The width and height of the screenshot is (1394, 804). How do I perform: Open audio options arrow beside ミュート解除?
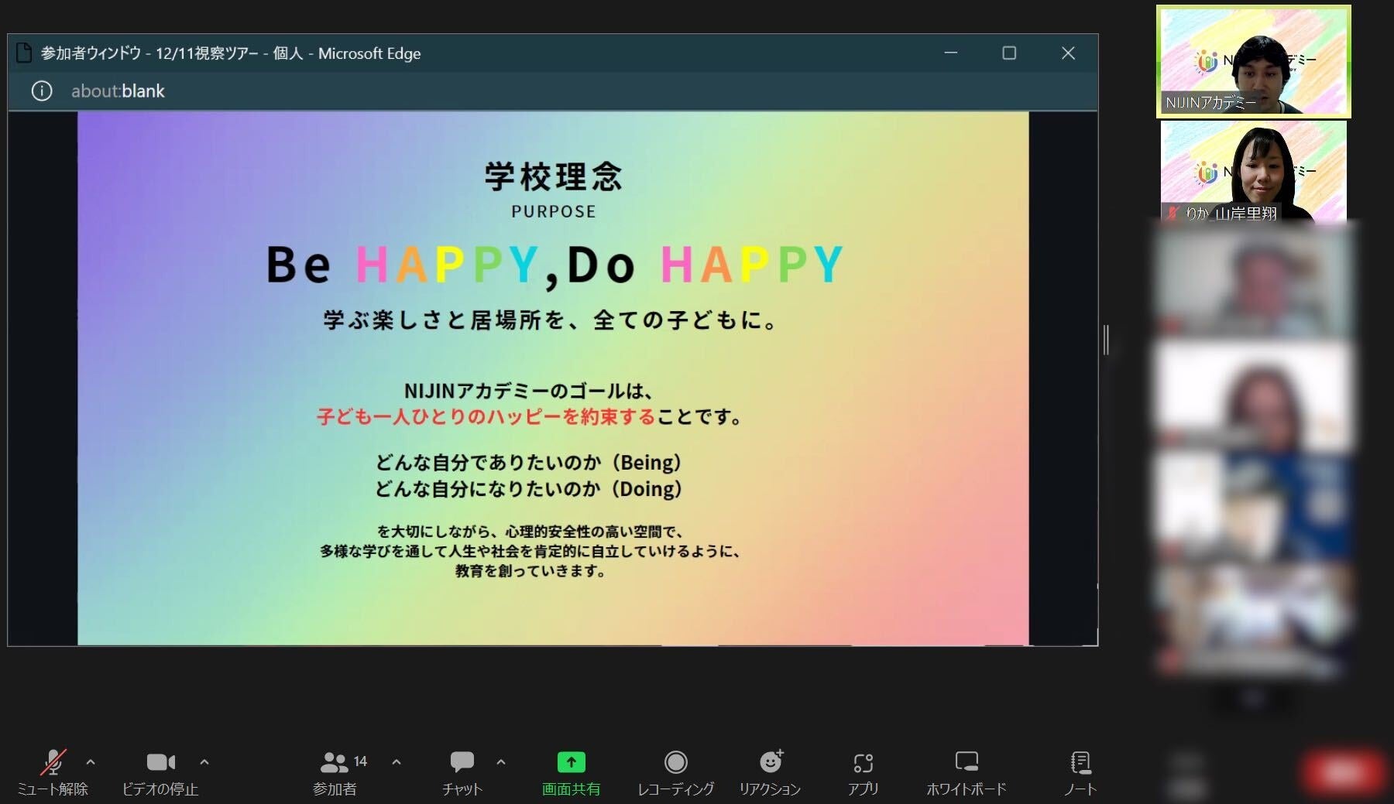91,762
